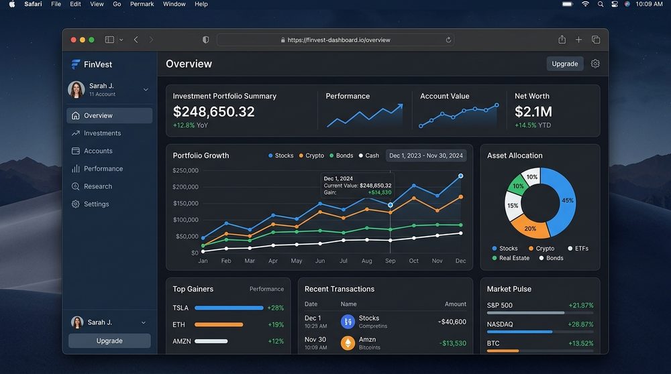Click the FinVest logo icon
This screenshot has height=374, width=671.
76,64
